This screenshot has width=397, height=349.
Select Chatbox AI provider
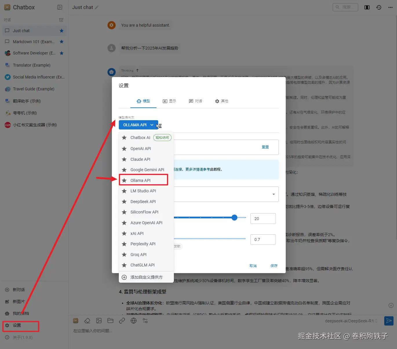[146, 138]
